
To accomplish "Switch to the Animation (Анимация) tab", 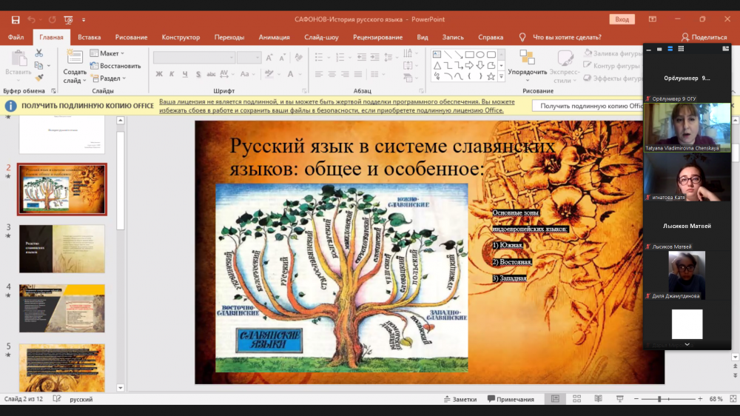I will pyautogui.click(x=274, y=37).
